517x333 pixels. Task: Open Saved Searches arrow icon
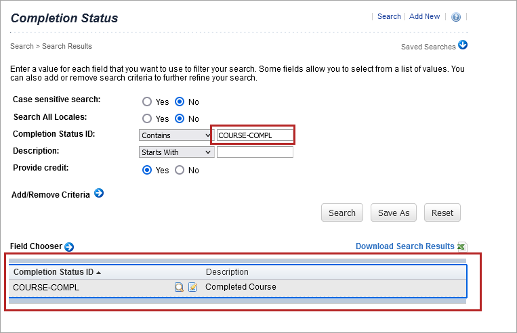[x=463, y=46]
